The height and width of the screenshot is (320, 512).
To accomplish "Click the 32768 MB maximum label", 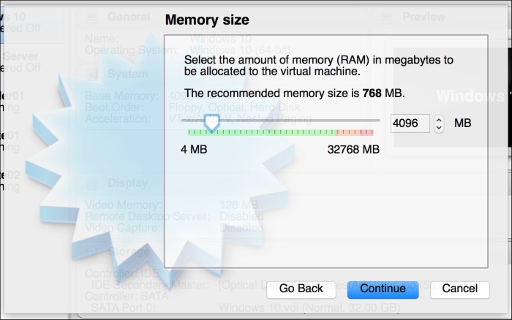I will tap(353, 150).
